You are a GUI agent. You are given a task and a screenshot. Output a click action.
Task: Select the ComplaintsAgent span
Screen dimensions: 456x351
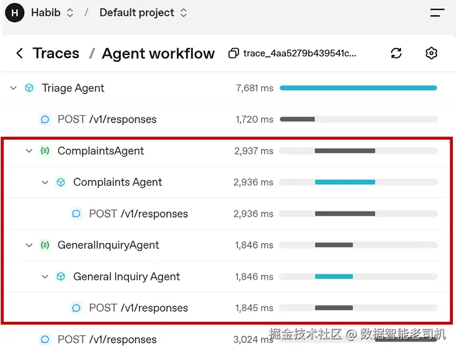101,151
